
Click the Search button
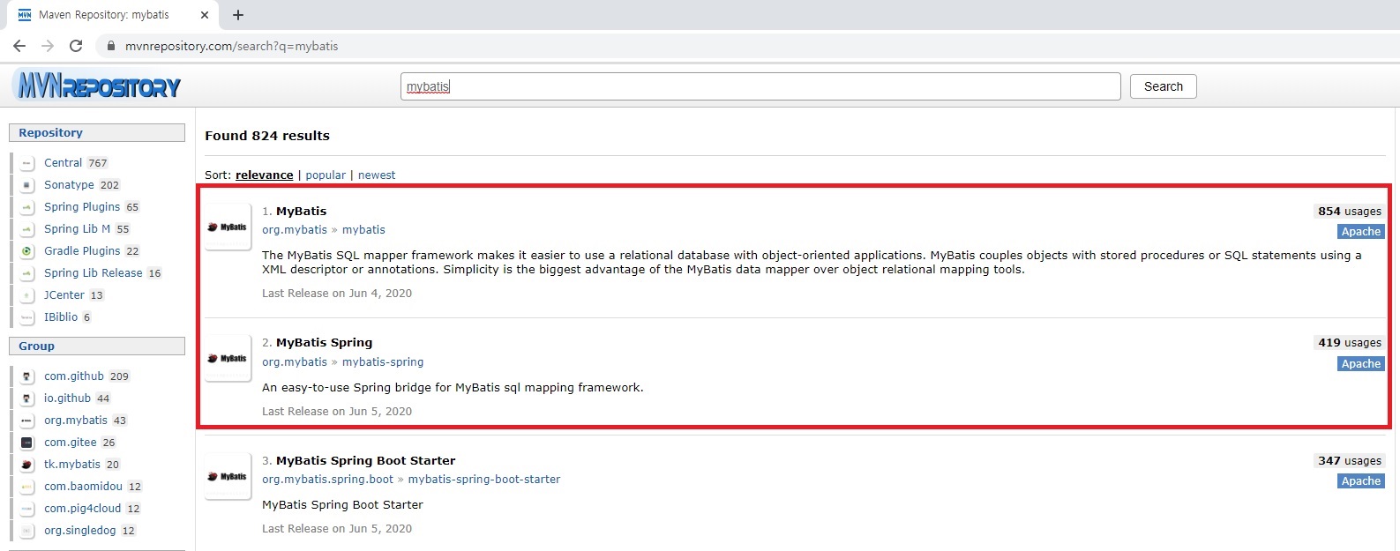coord(1164,86)
